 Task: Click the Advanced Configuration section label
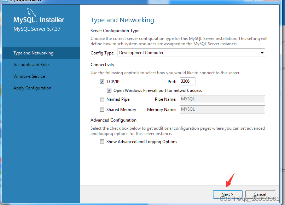(114, 120)
